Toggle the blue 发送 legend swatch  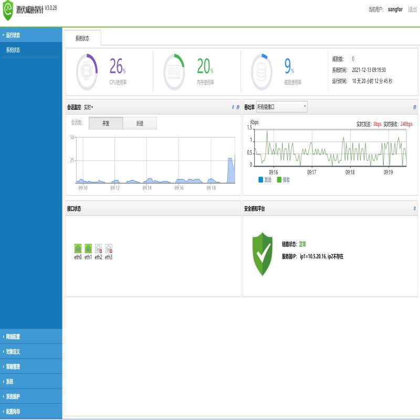[261, 180]
